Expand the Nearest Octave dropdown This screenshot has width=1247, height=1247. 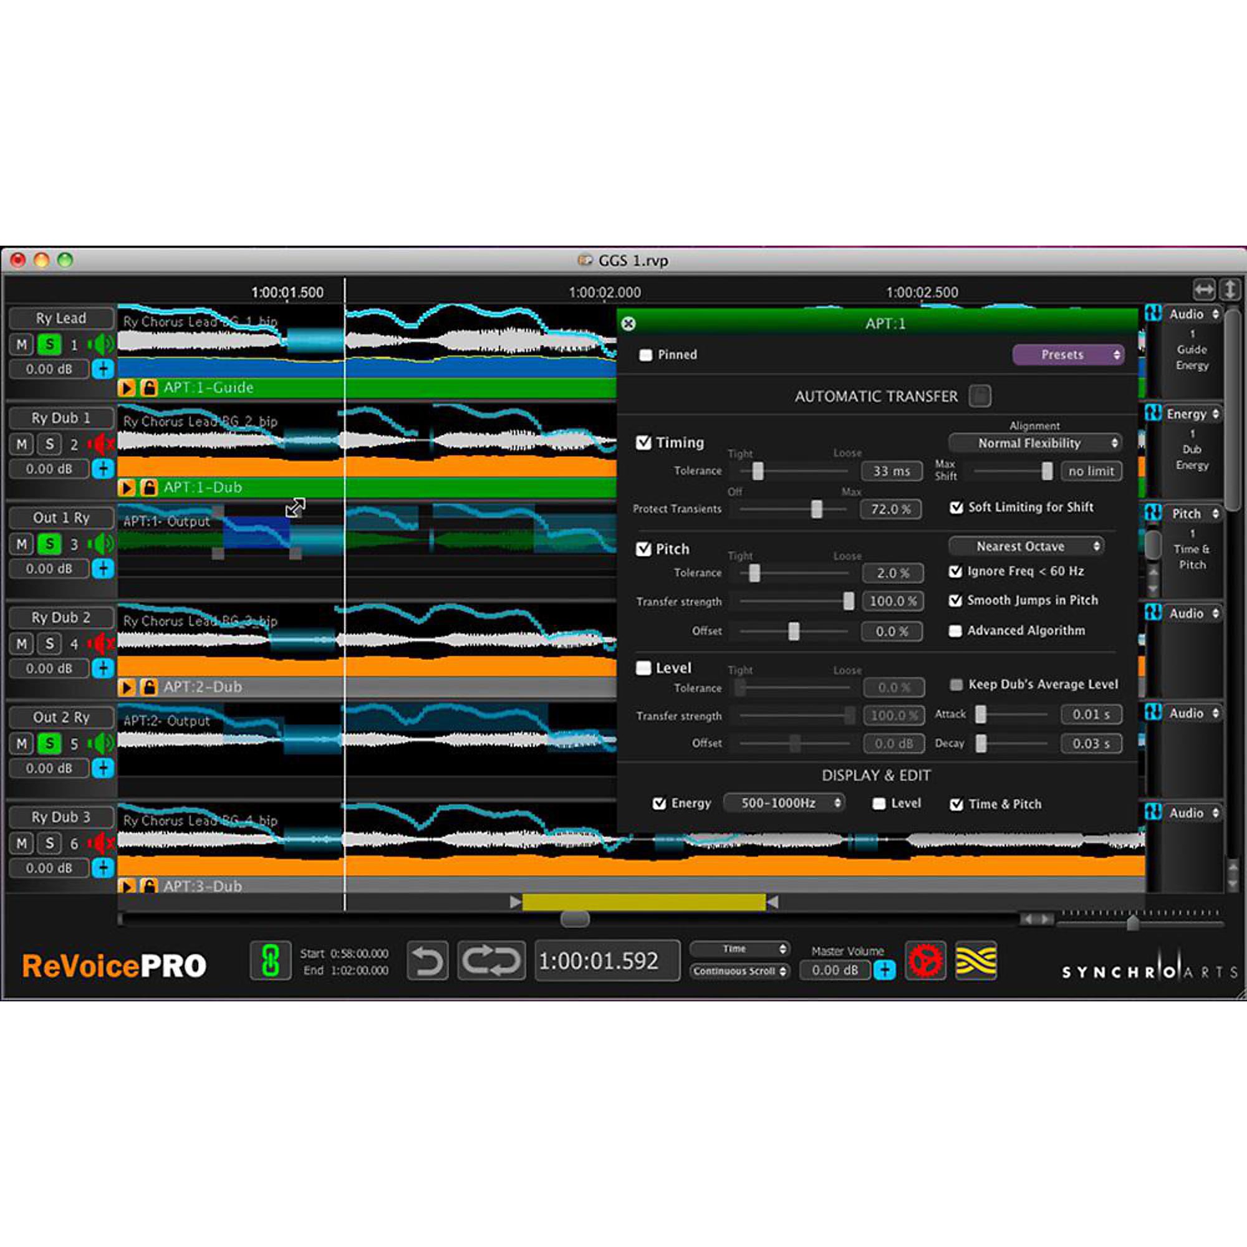[x=1026, y=546]
